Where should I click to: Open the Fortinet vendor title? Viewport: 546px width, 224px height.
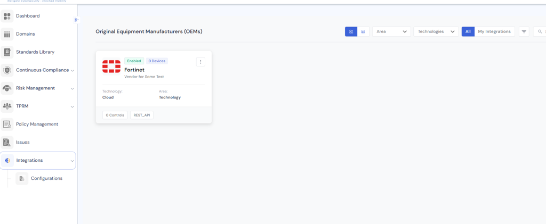134,70
